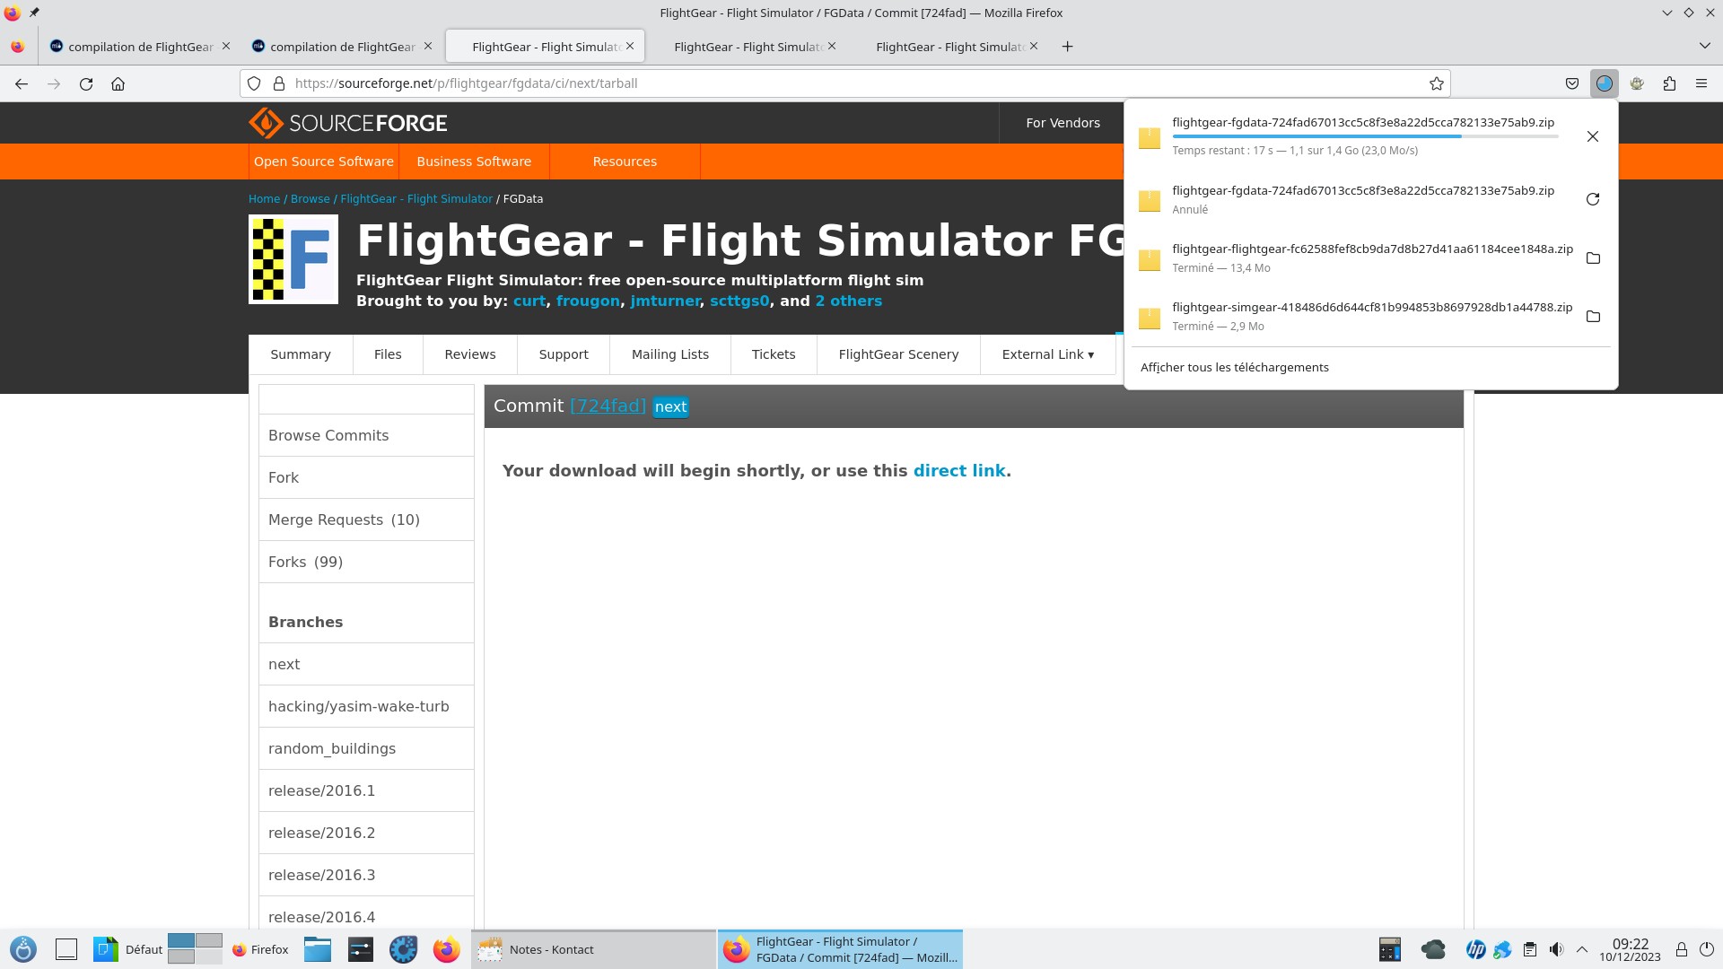Click Afficher tous les téléchargements

click(1234, 368)
